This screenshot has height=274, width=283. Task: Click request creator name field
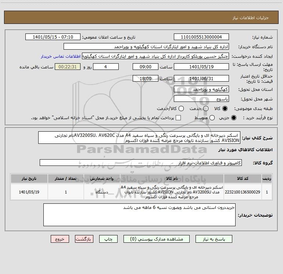(155, 56)
